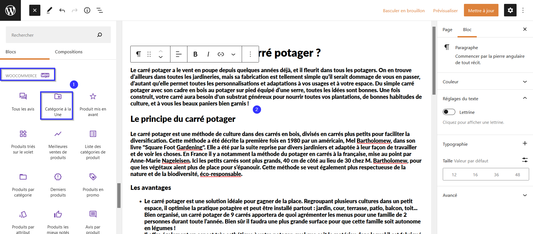Insert the Produit mis en avant block
This screenshot has width=533, height=234.
[93, 105]
